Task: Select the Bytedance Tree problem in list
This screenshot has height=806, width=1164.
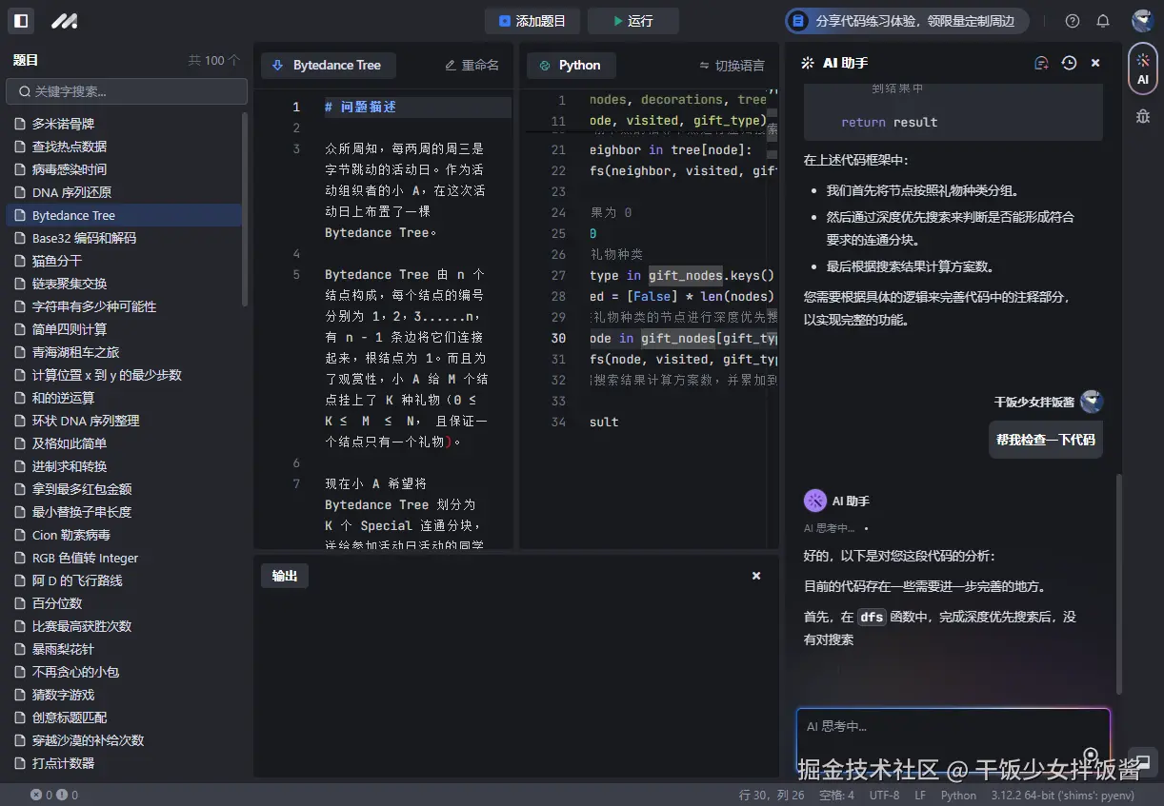Action: [x=124, y=215]
